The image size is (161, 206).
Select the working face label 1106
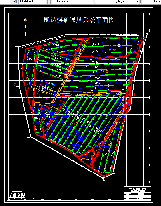point(95,62)
